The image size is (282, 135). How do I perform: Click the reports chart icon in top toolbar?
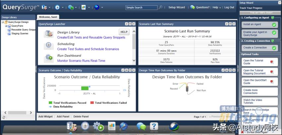click(x=84, y=7)
